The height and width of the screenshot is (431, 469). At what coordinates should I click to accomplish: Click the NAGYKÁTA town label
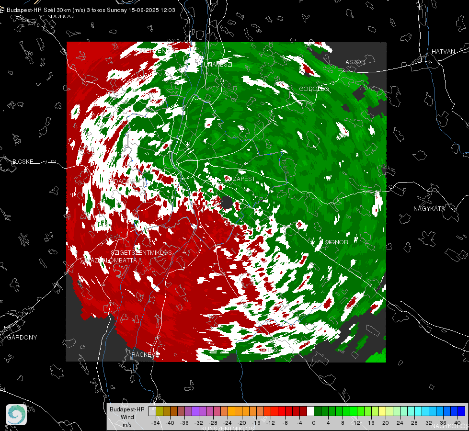pos(429,209)
